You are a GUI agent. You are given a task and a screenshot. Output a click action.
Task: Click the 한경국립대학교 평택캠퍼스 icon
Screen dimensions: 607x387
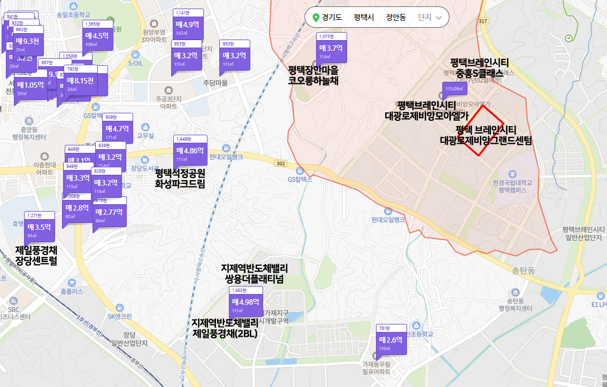(512, 174)
